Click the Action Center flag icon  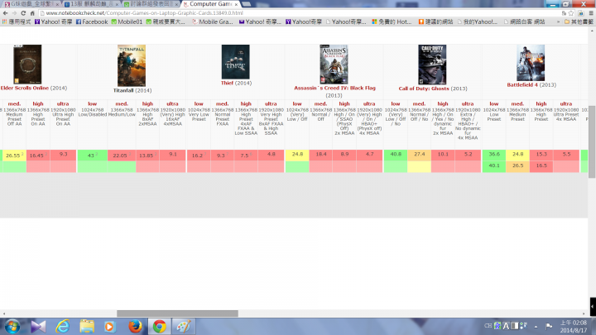(x=549, y=326)
